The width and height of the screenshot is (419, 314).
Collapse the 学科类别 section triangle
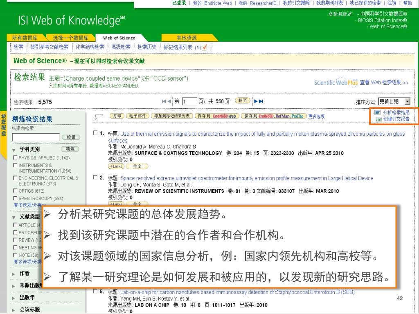point(14,150)
